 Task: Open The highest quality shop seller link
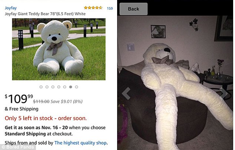pyautogui.click(x=80, y=143)
